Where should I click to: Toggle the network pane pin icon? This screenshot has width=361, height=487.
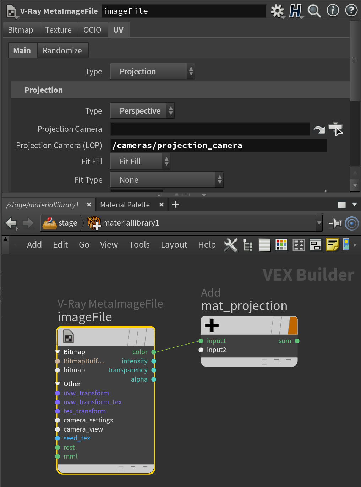[335, 223]
